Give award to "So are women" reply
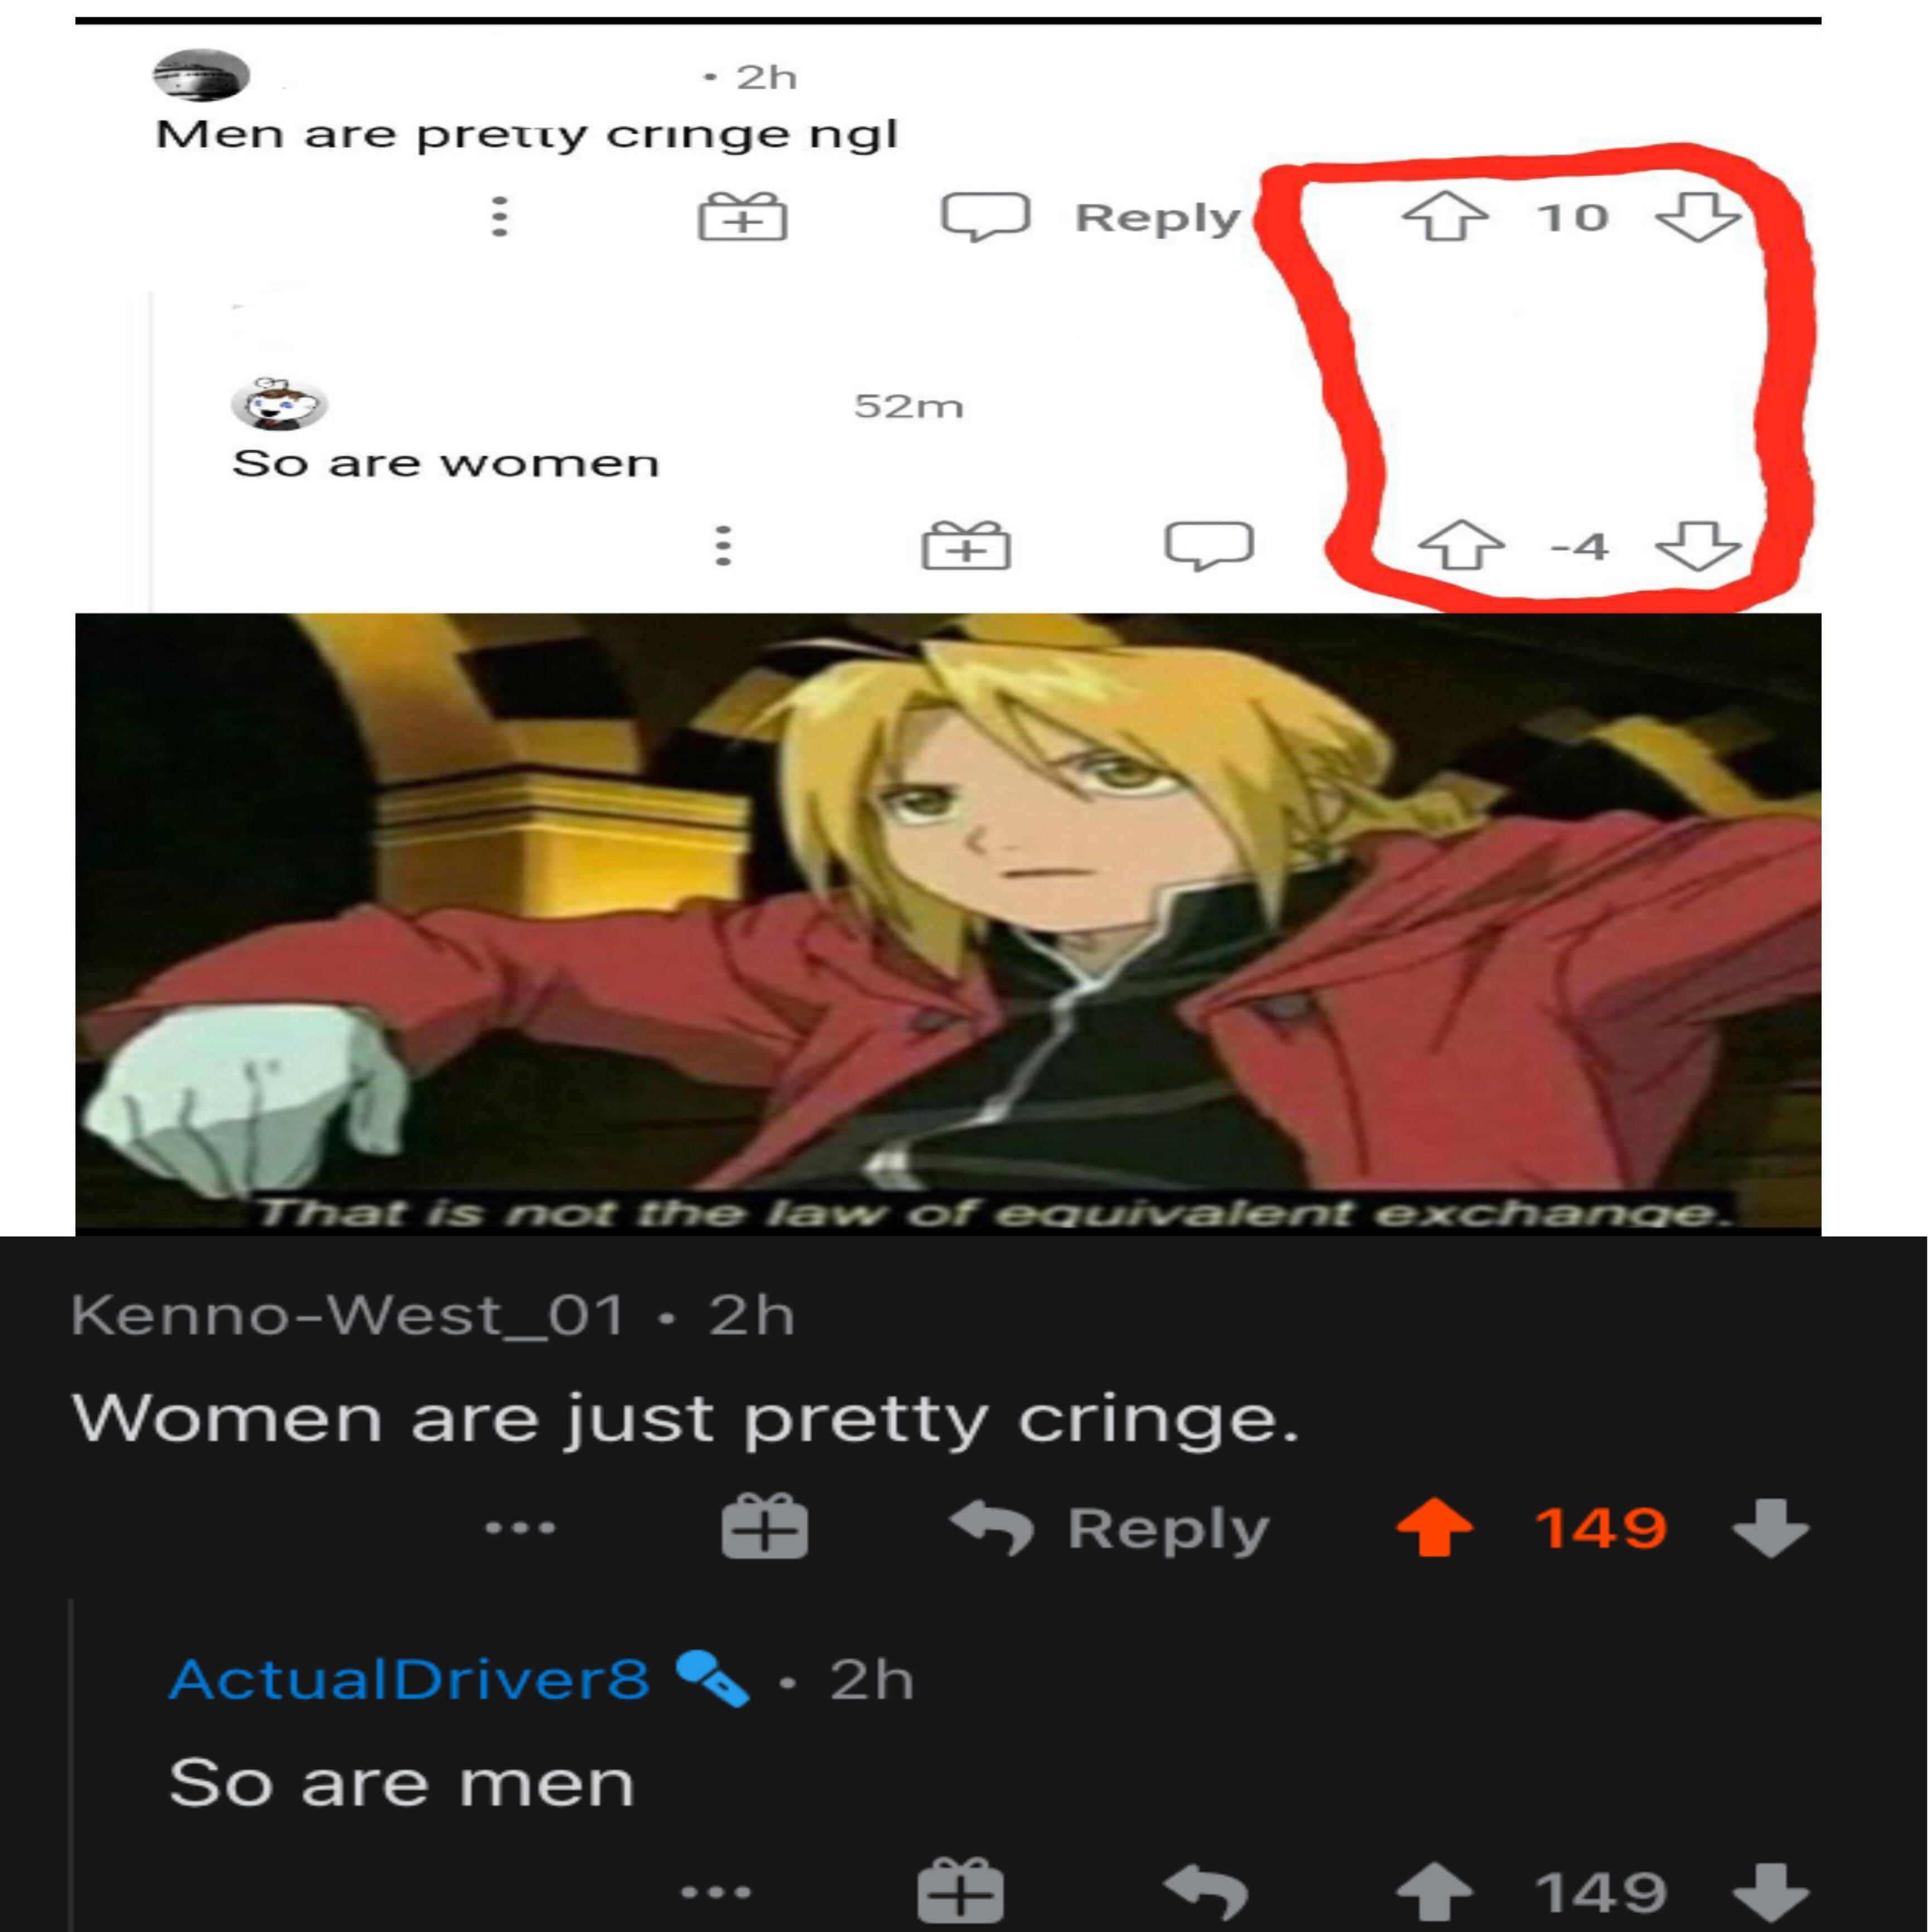The height and width of the screenshot is (1932, 1932). [x=965, y=546]
